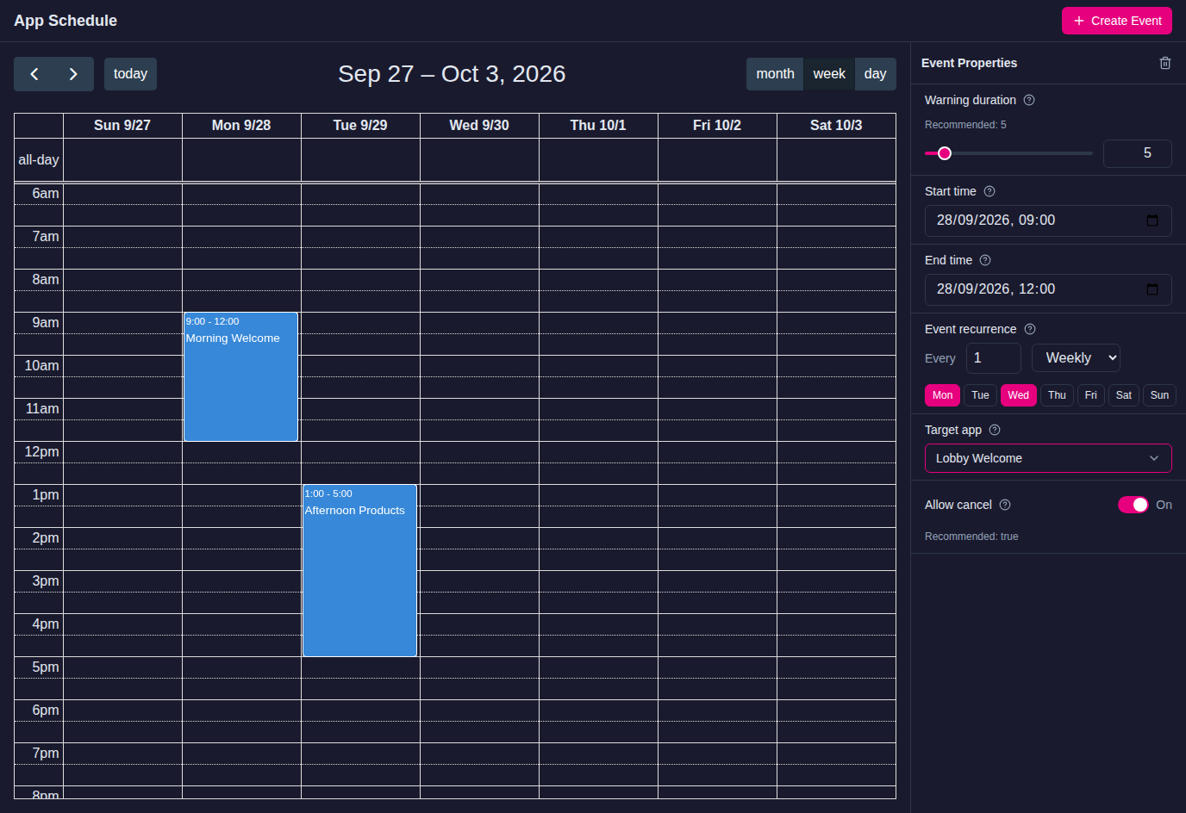The image size is (1186, 813).
Task: Toggle Wed recurrence day
Action: (1018, 395)
